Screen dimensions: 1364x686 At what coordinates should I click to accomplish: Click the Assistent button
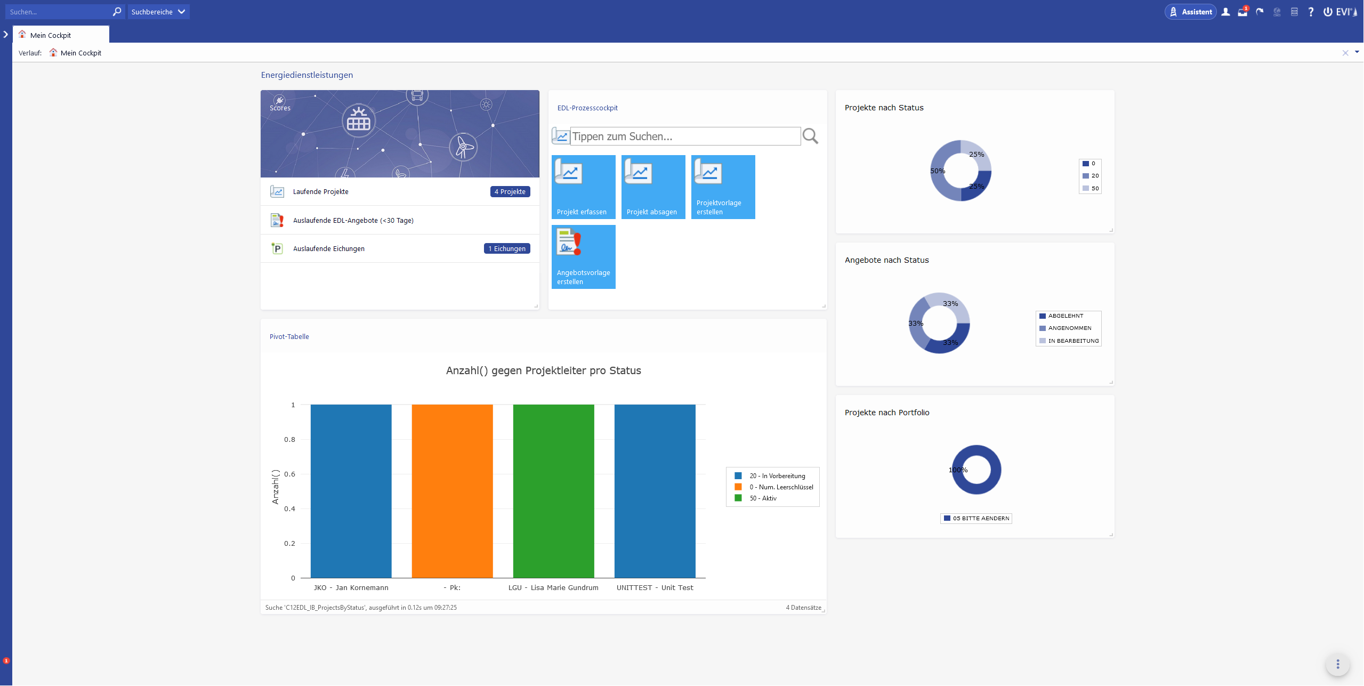coord(1190,12)
